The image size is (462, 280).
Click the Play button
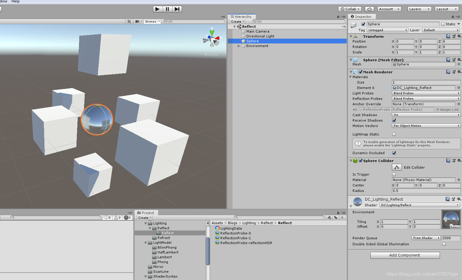pyautogui.click(x=158, y=9)
